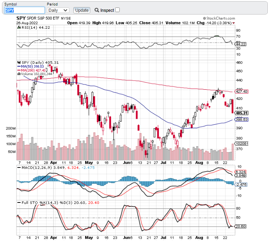Click the 102081 volume tag

click(x=242, y=144)
